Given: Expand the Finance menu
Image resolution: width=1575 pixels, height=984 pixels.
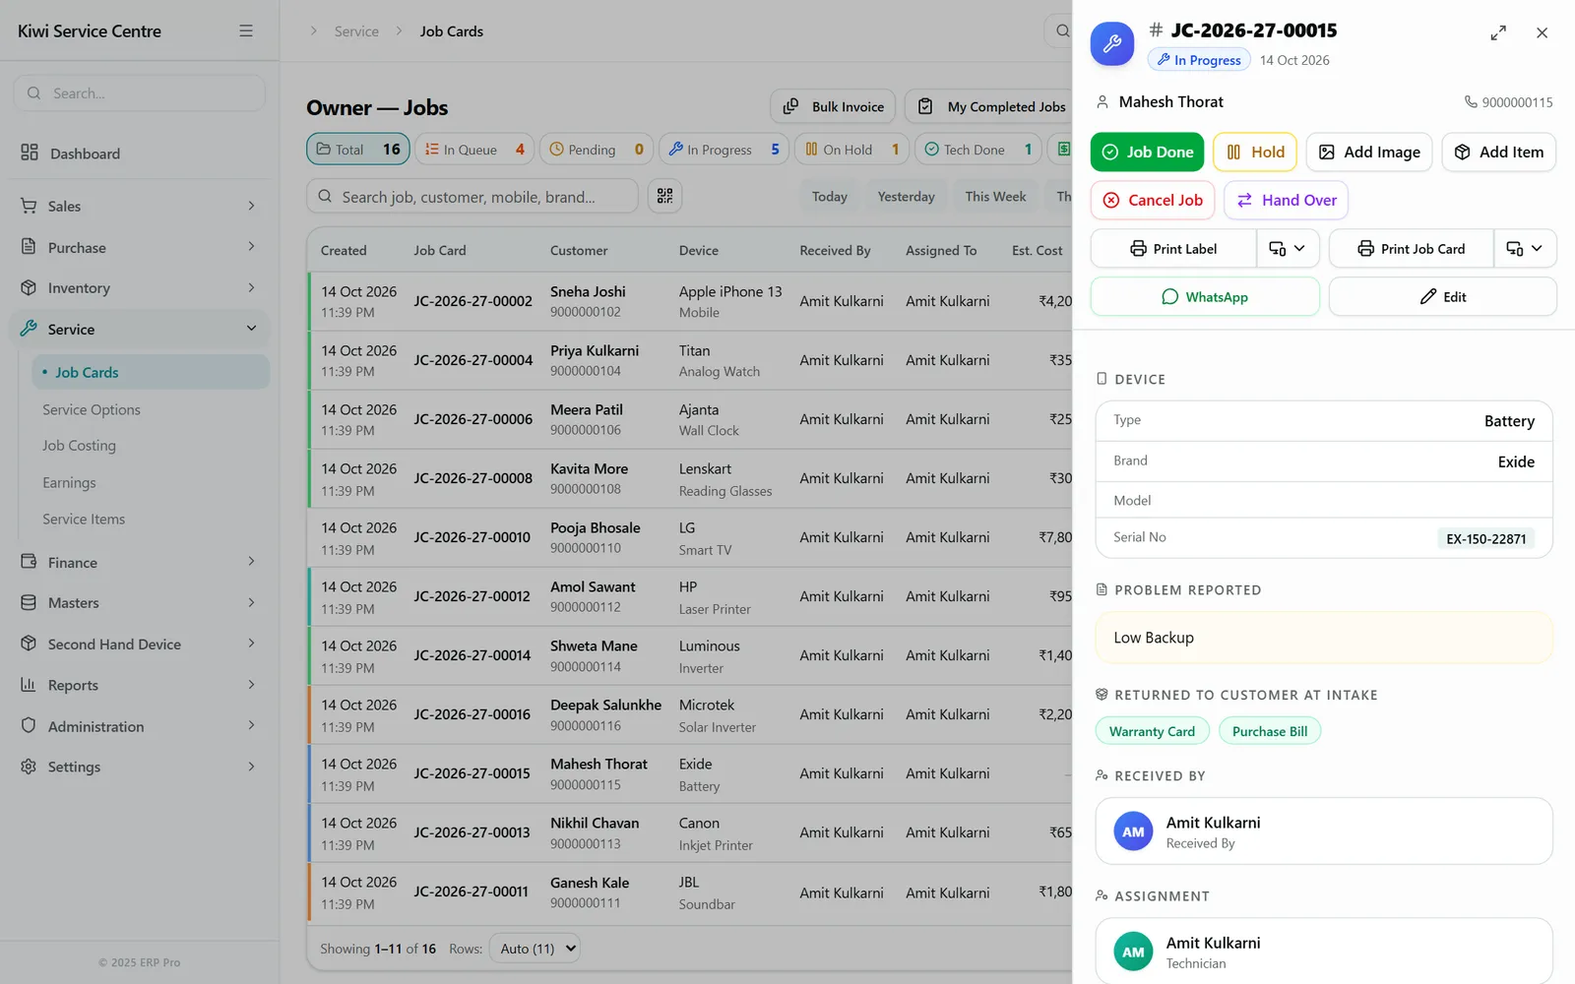Looking at the screenshot, I should coord(140,563).
